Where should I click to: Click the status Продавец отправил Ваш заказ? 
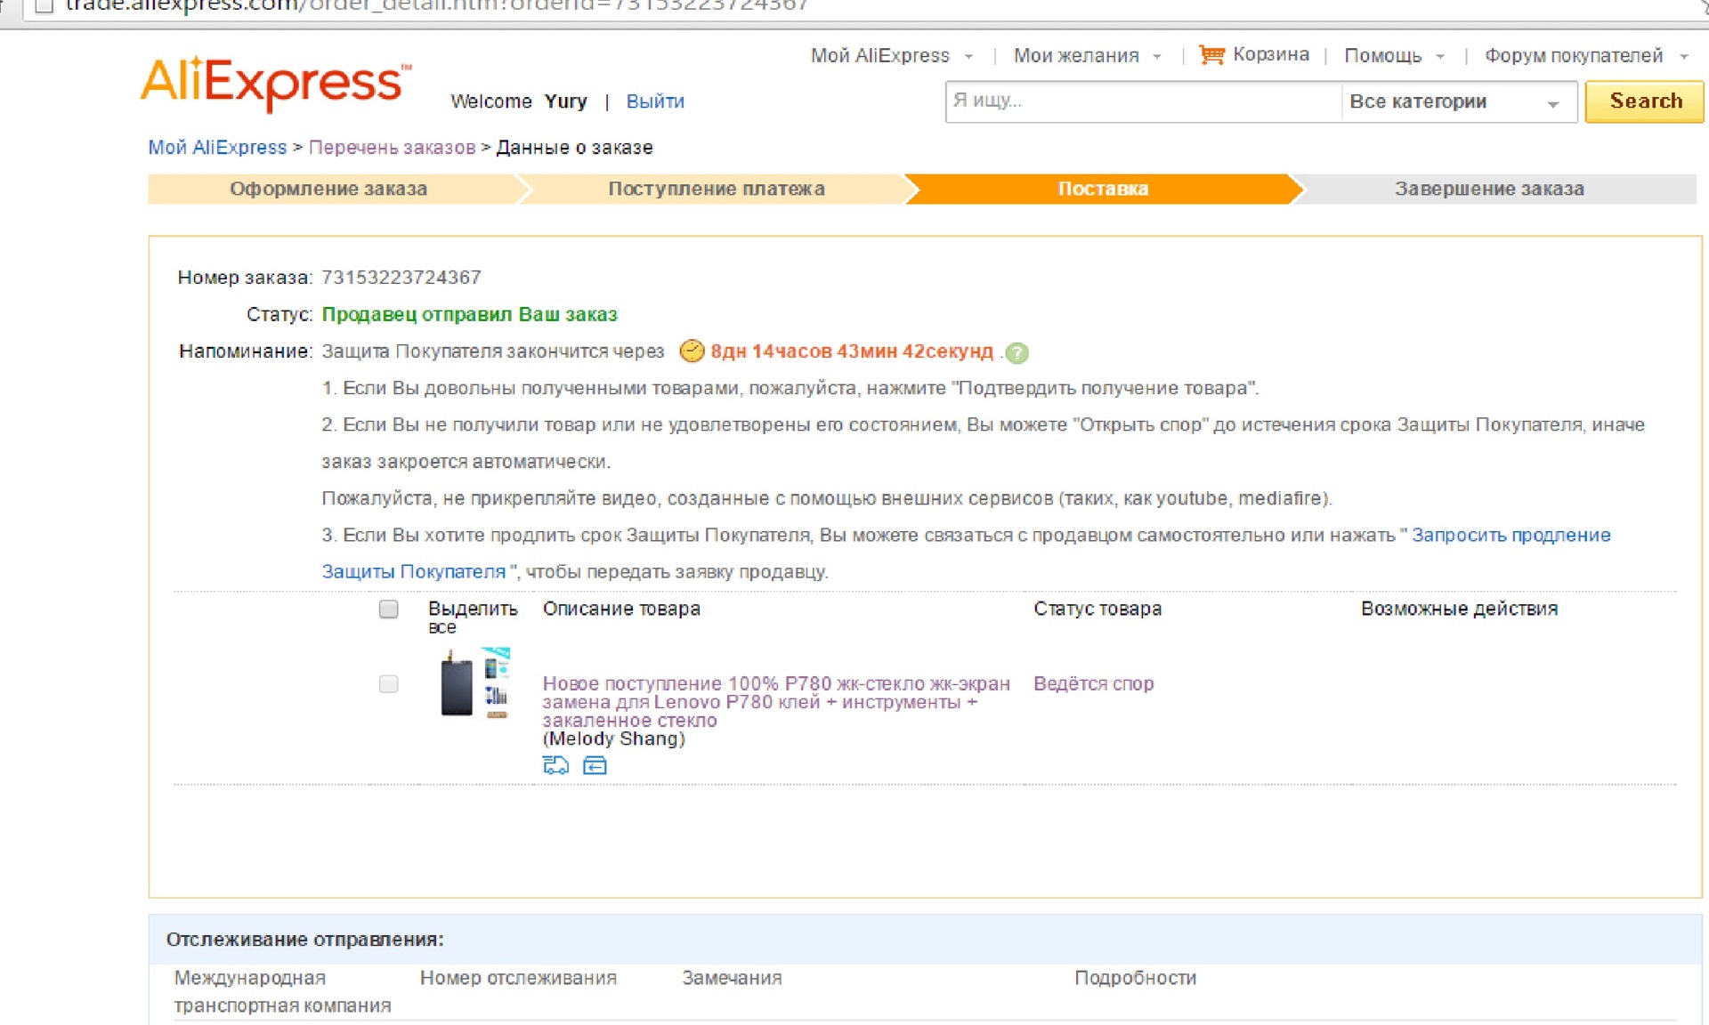click(x=469, y=315)
